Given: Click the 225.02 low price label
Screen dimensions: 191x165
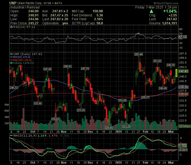Looking at the screenshot, I should click(55, 119).
